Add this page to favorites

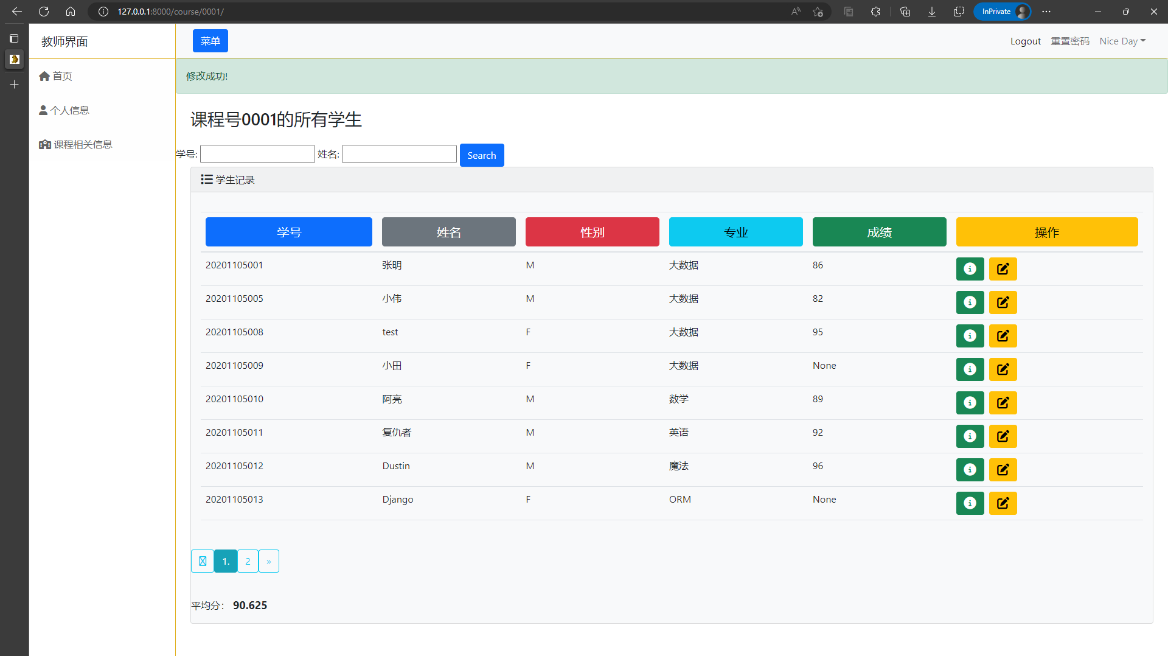tap(818, 12)
